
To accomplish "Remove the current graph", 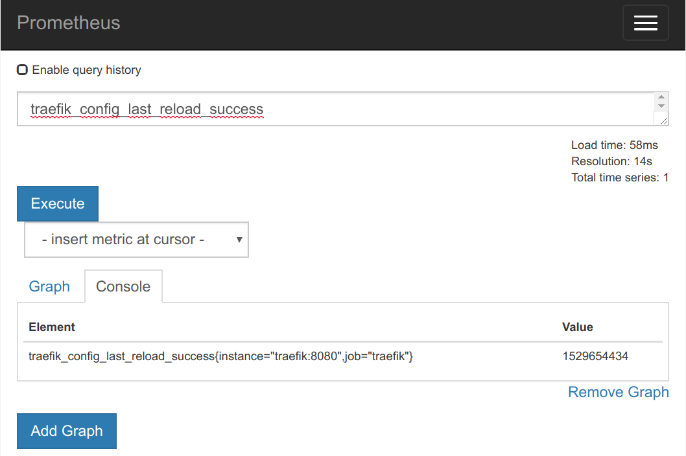I will 618,392.
